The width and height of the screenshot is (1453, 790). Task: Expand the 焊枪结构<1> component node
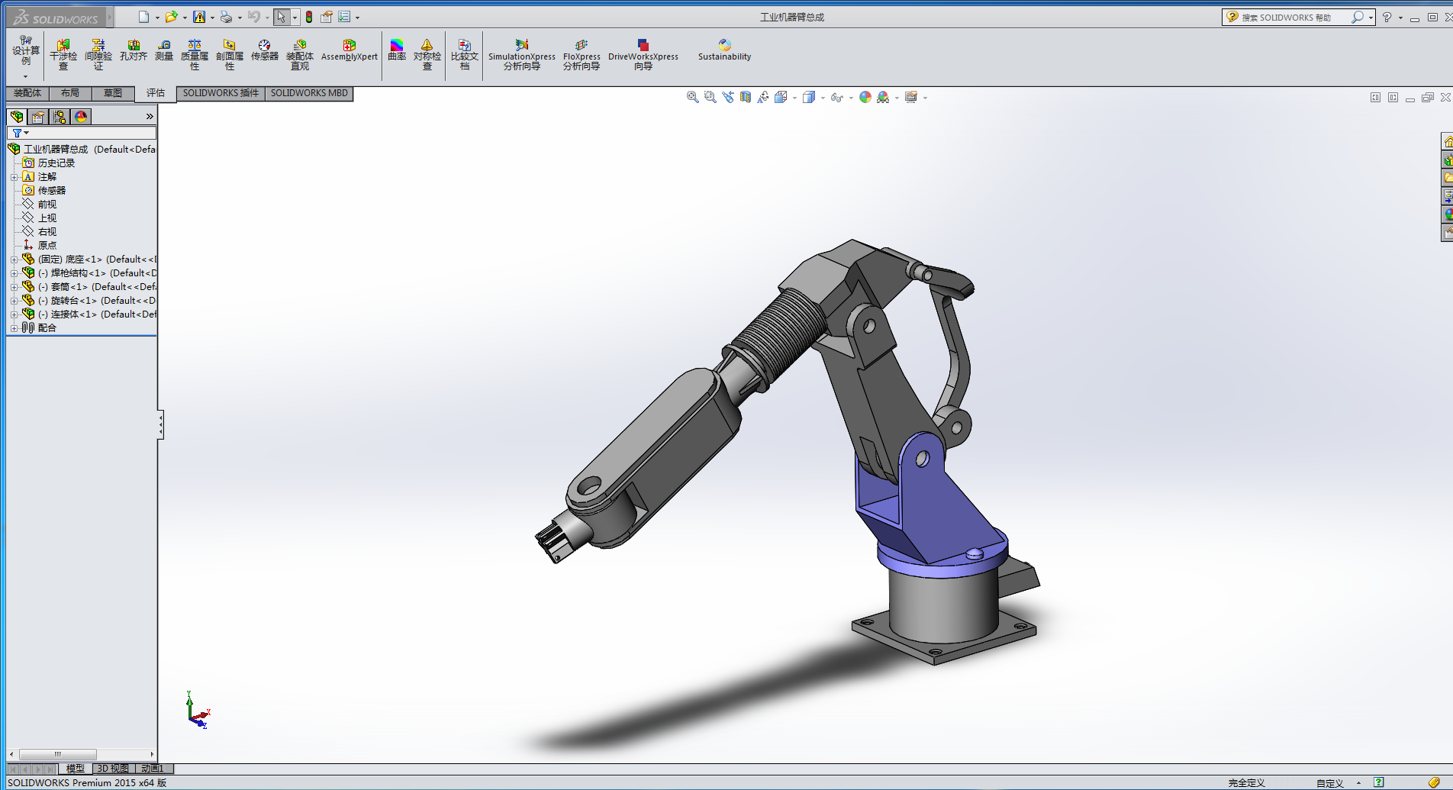14,273
